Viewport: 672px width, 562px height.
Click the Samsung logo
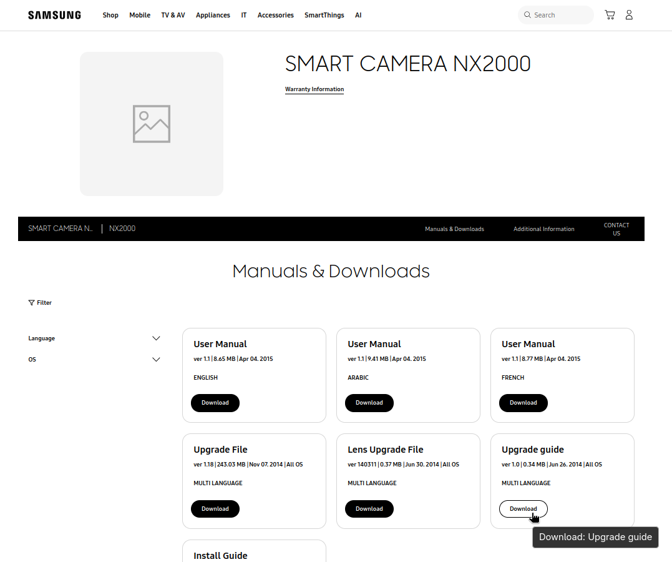[x=54, y=15]
